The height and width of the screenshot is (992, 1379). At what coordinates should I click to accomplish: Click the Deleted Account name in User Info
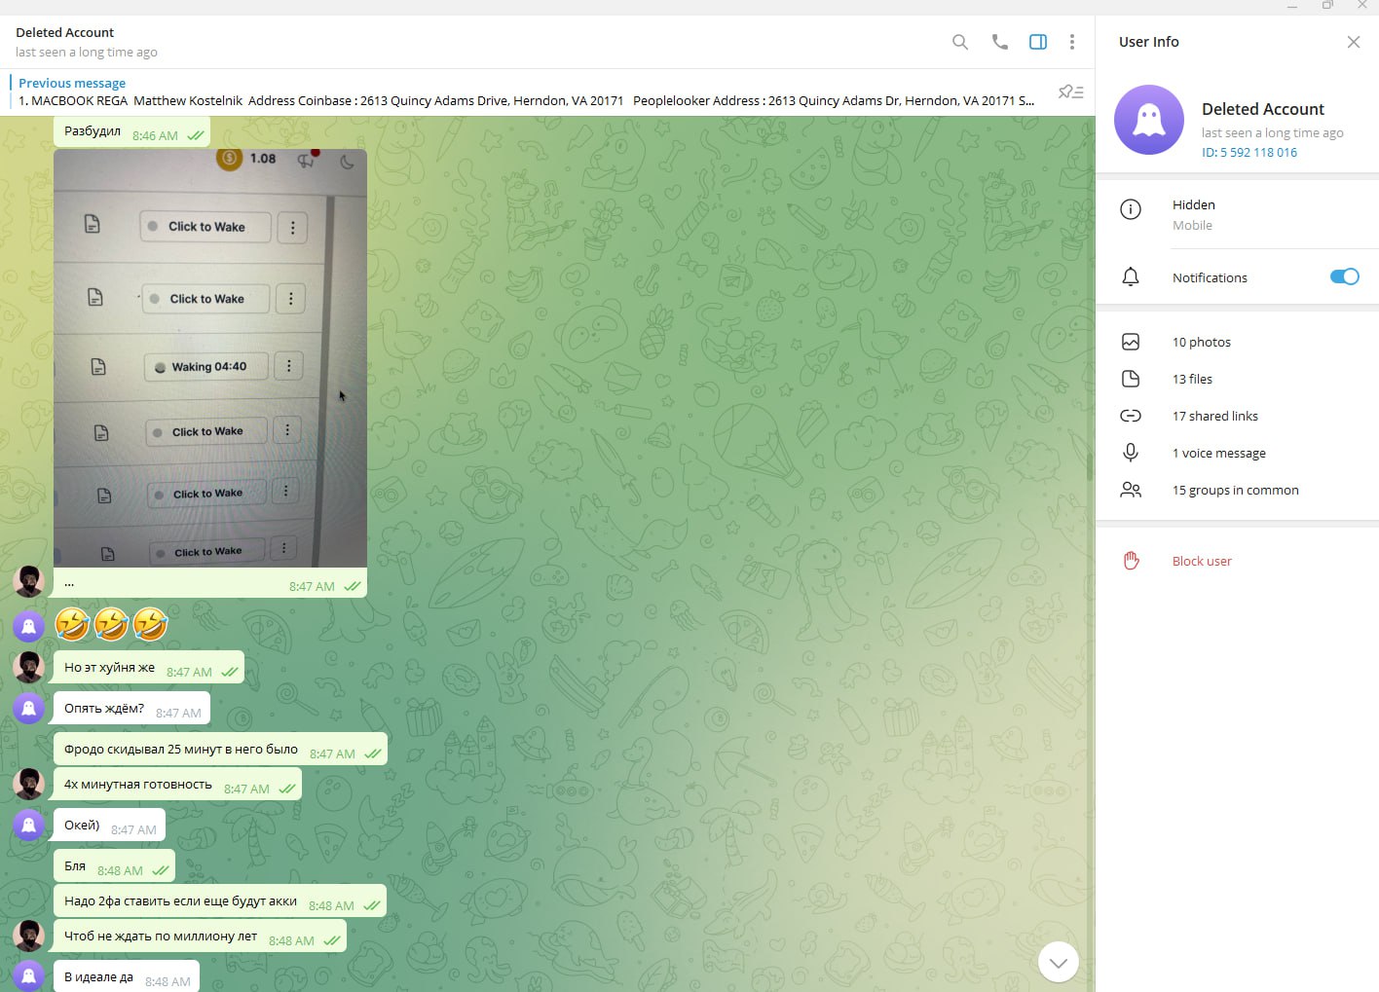click(x=1263, y=109)
